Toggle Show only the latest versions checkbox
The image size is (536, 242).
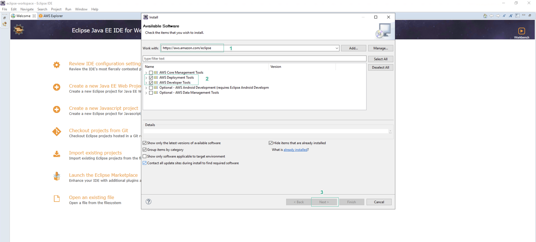click(145, 143)
